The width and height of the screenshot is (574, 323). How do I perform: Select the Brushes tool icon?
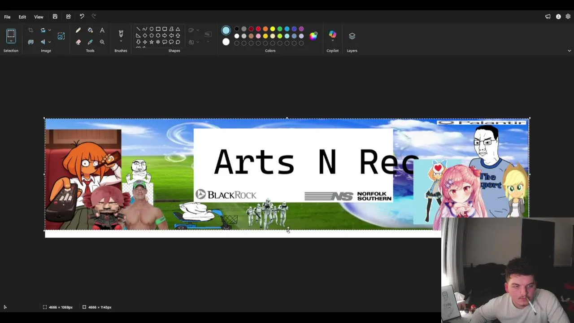click(121, 33)
